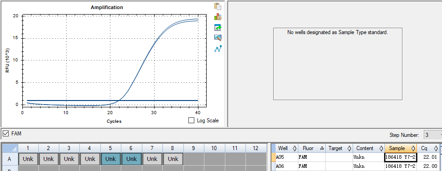Select plate column 12 header

(256, 148)
